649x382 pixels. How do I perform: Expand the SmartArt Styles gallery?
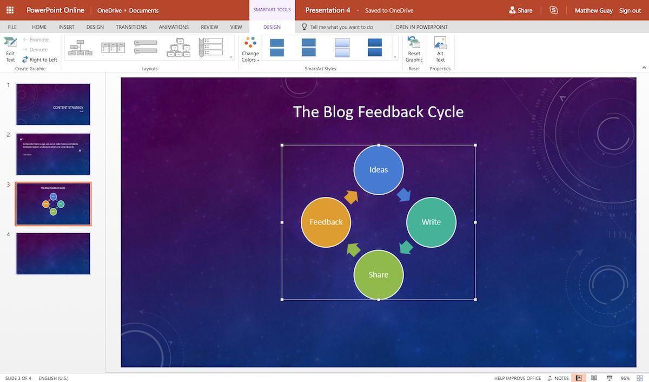(x=395, y=56)
